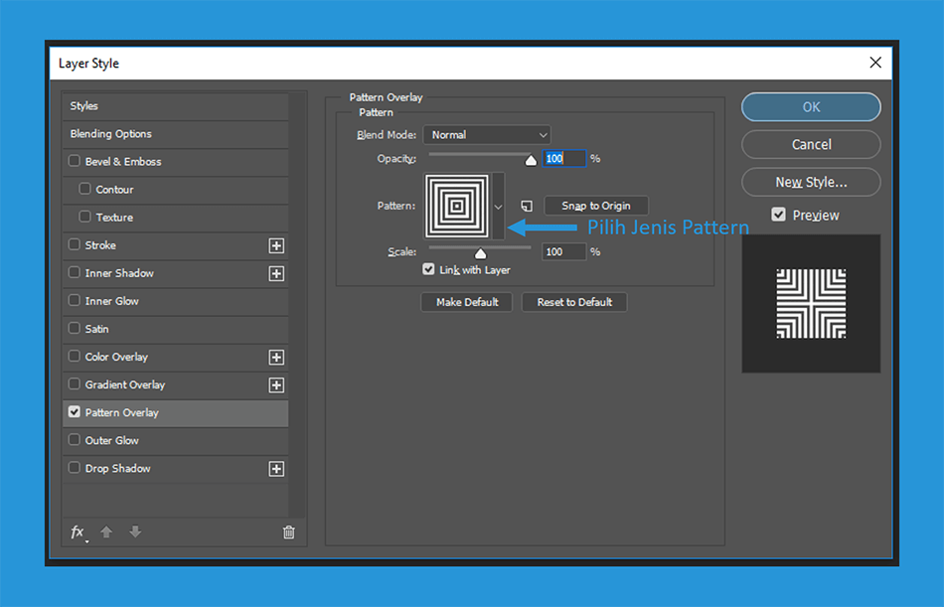This screenshot has width=944, height=607.
Task: Add another Inner Shadow with the plus icon
Action: [x=276, y=274]
